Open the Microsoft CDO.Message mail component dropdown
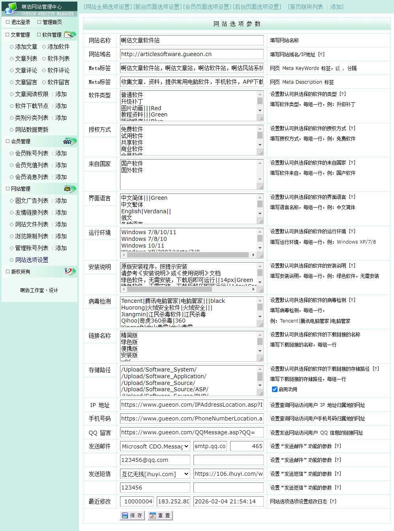394x531 pixels. [155, 446]
